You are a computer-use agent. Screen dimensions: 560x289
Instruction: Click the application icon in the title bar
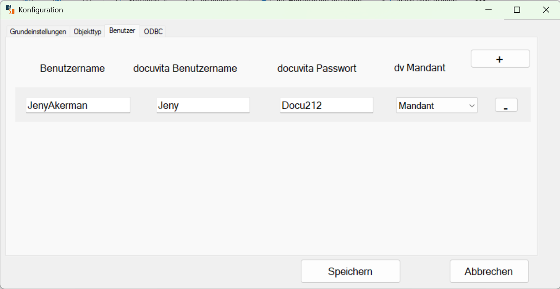pyautogui.click(x=10, y=9)
